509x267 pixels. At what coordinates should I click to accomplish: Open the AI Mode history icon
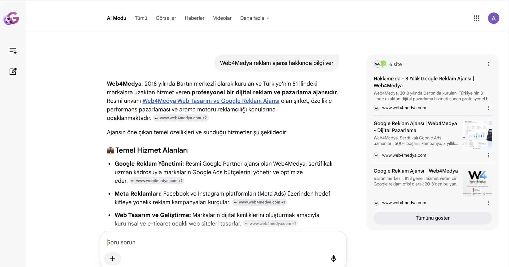click(13, 51)
